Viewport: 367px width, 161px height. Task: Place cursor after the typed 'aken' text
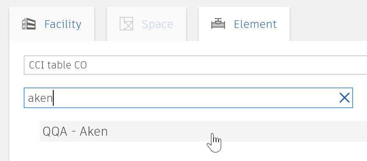pos(53,98)
